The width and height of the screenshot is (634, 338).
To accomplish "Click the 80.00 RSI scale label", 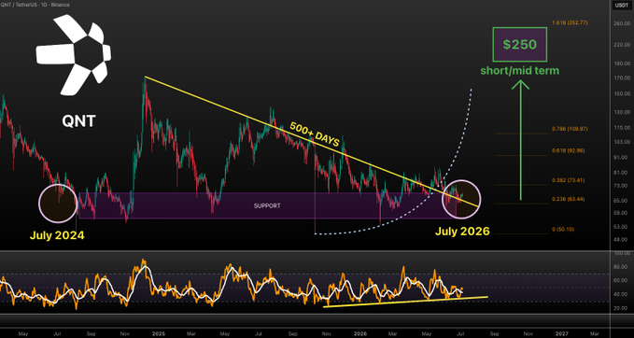I will click(622, 267).
